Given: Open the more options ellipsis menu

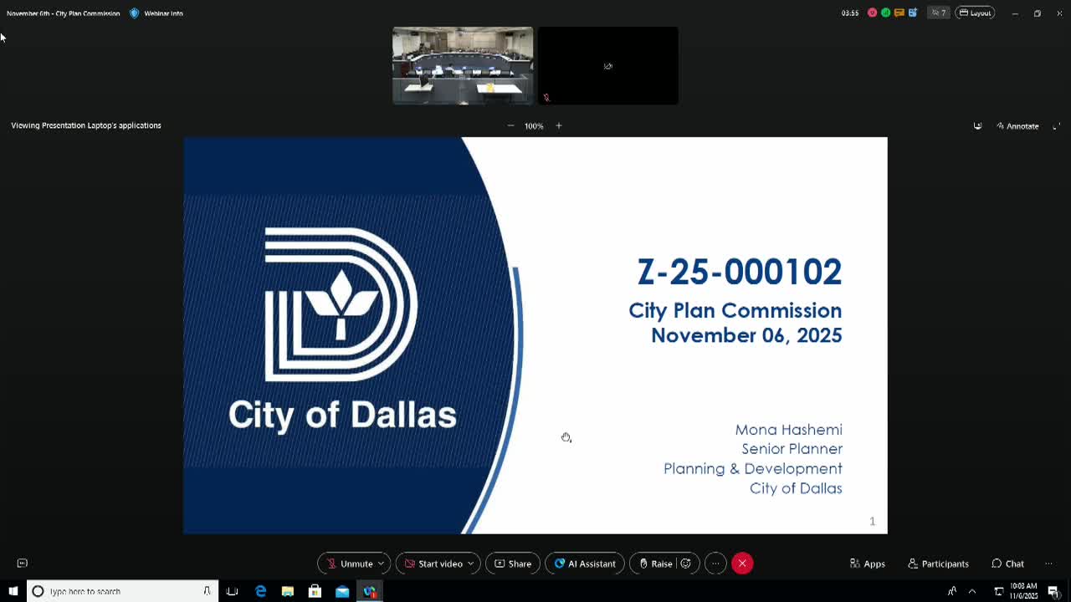Looking at the screenshot, I should pyautogui.click(x=715, y=564).
